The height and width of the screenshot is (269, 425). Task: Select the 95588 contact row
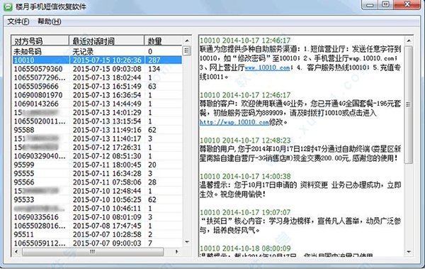point(97,130)
